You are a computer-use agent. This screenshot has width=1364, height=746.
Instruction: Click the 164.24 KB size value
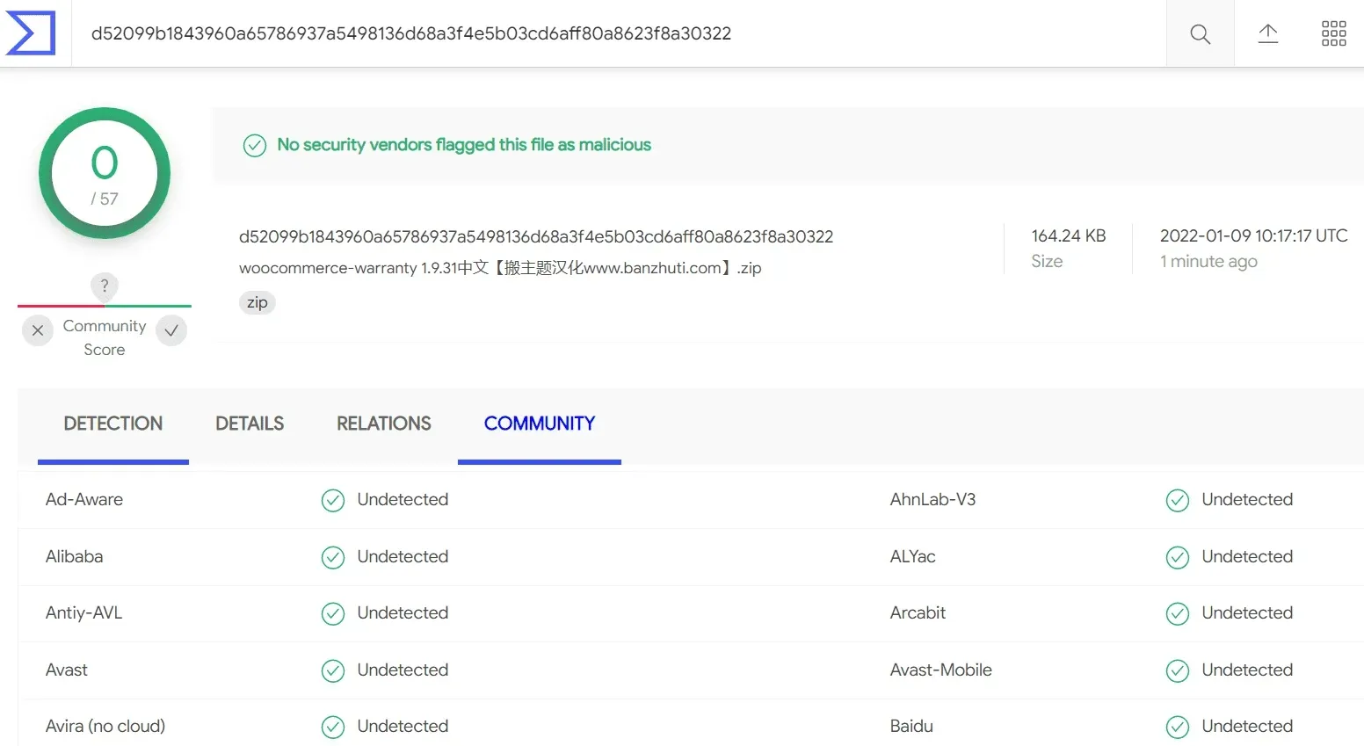(x=1069, y=235)
